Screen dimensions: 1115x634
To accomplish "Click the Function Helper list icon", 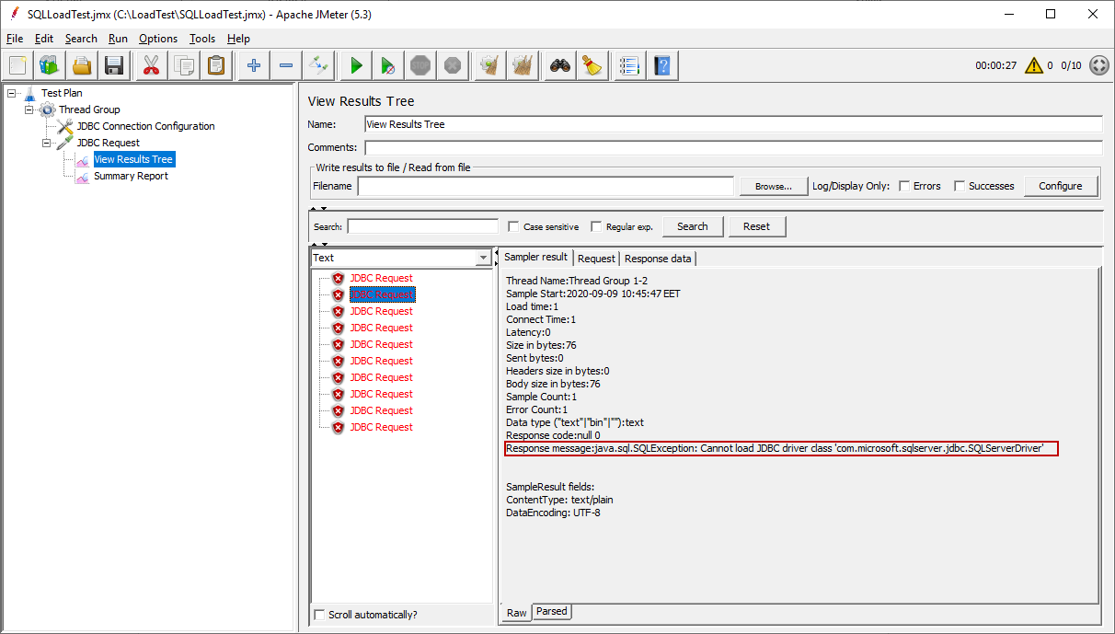I will [x=628, y=65].
